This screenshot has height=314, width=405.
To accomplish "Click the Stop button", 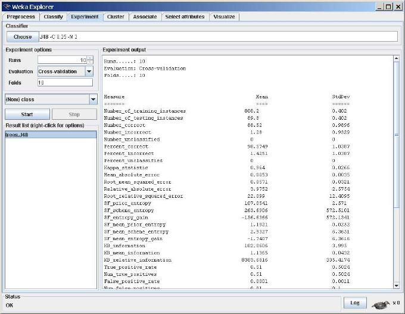I will (x=74, y=114).
